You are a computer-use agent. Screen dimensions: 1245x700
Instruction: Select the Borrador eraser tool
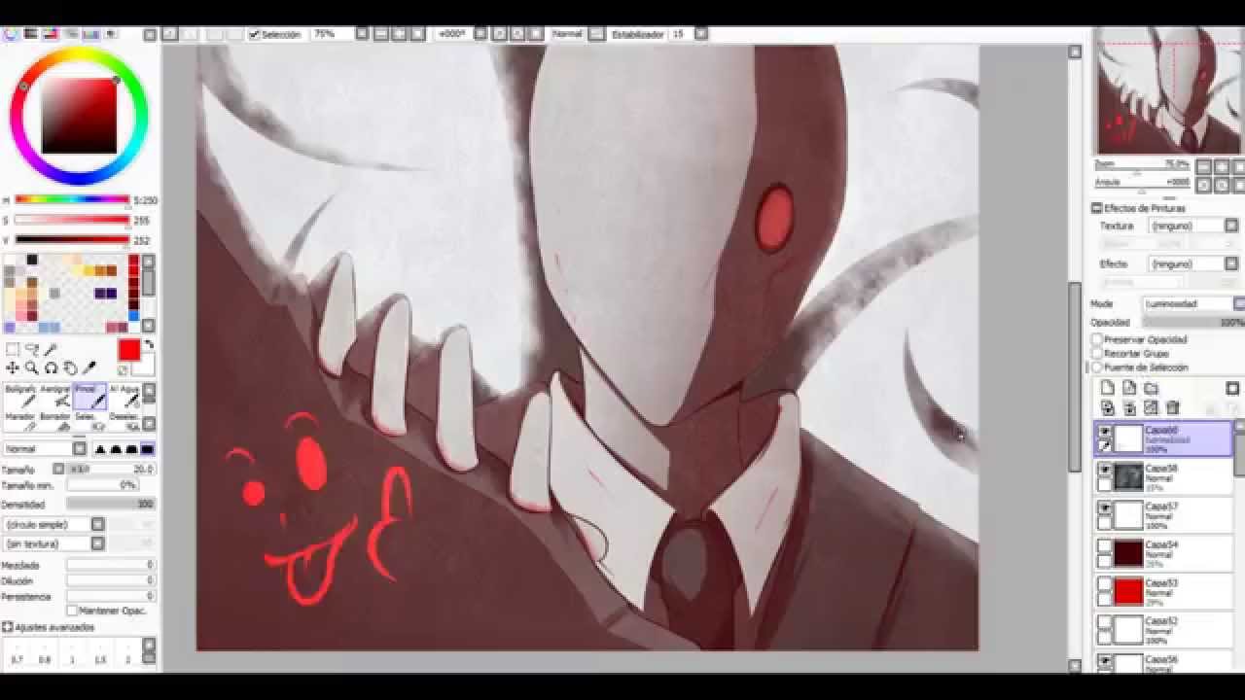point(55,421)
